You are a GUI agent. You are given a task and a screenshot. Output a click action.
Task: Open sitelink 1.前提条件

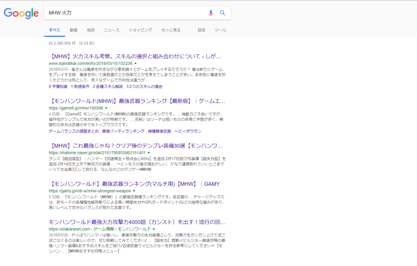(80, 86)
